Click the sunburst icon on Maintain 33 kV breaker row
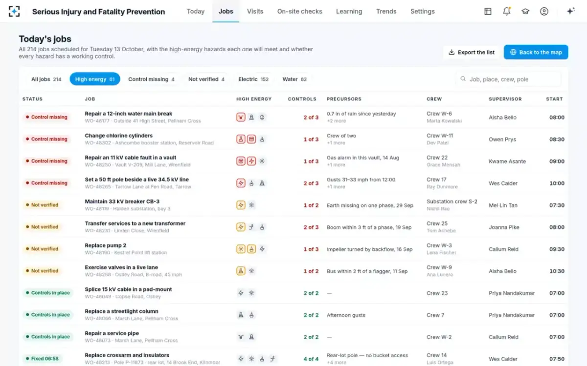The height and width of the screenshot is (366, 587). tap(251, 205)
